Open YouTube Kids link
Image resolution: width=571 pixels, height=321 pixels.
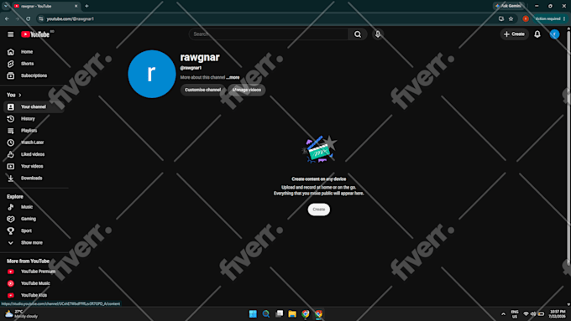click(34, 295)
